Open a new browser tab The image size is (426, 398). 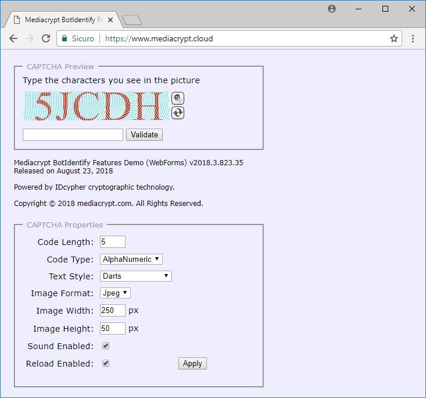click(x=132, y=20)
